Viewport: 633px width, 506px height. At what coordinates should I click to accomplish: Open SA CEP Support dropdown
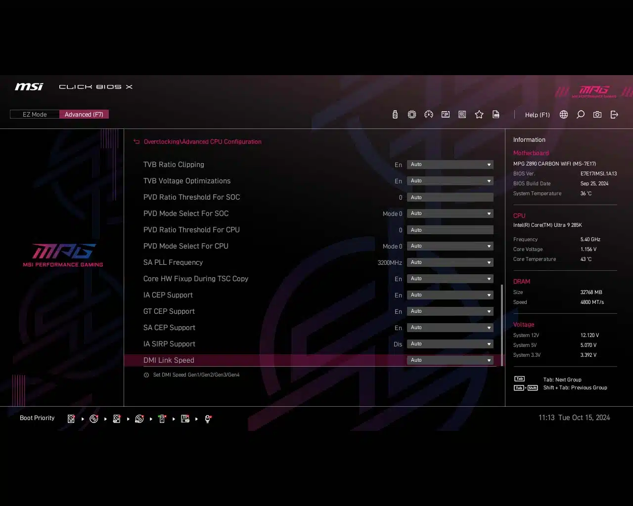(450, 328)
